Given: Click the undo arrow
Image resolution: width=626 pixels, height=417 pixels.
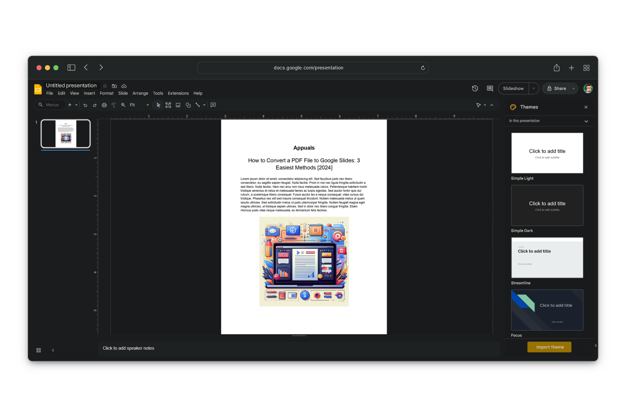Looking at the screenshot, I should tap(85, 105).
